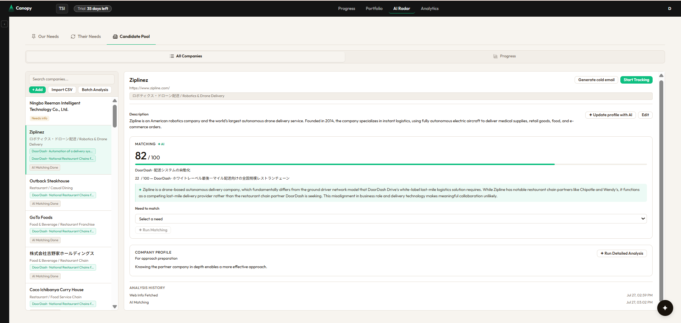Show the All Companies view
The image size is (681, 323).
click(x=186, y=56)
